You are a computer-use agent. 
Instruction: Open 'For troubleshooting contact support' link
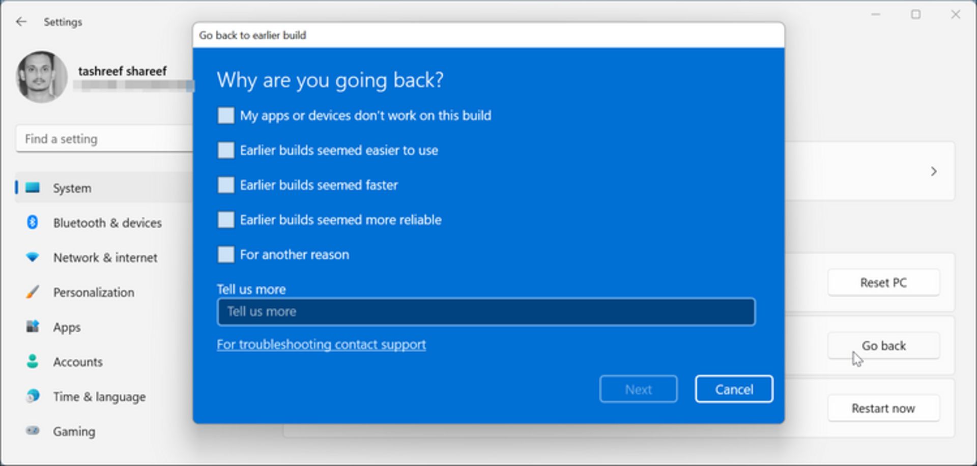(x=321, y=344)
